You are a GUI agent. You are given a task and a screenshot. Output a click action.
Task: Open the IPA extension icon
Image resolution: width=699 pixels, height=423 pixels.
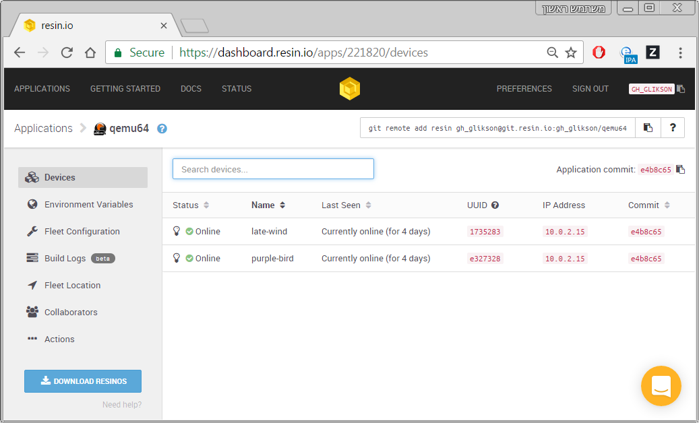(629, 55)
